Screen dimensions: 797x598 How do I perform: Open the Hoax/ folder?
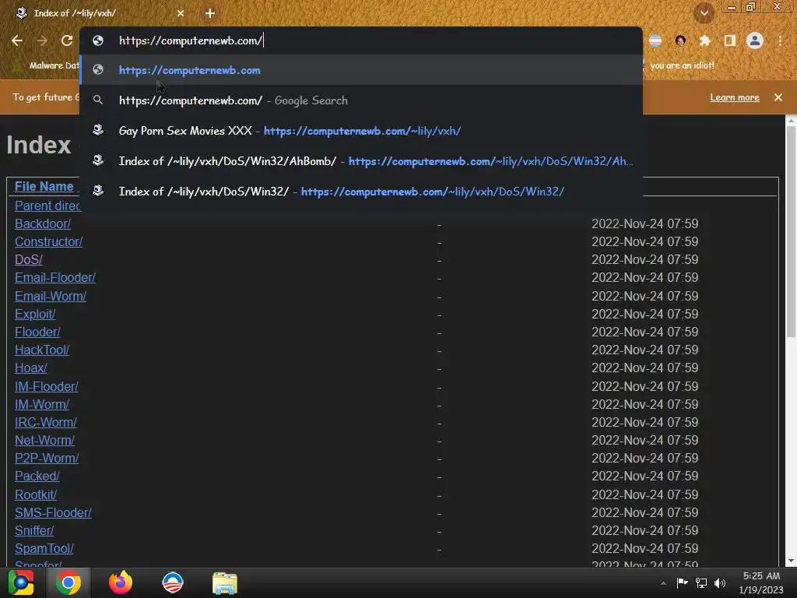point(31,368)
